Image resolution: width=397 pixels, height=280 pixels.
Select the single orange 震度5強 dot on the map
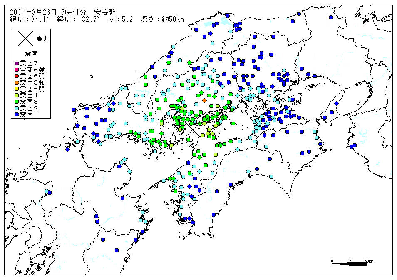point(205,100)
